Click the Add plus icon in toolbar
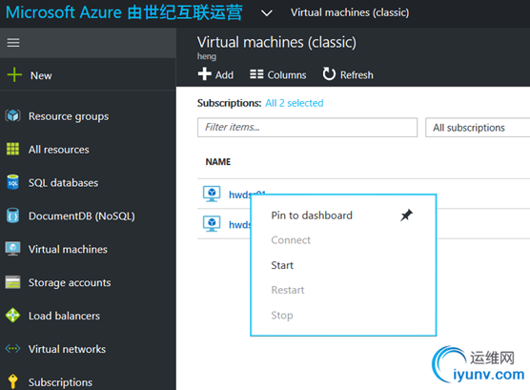The height and width of the screenshot is (390, 530). [205, 74]
